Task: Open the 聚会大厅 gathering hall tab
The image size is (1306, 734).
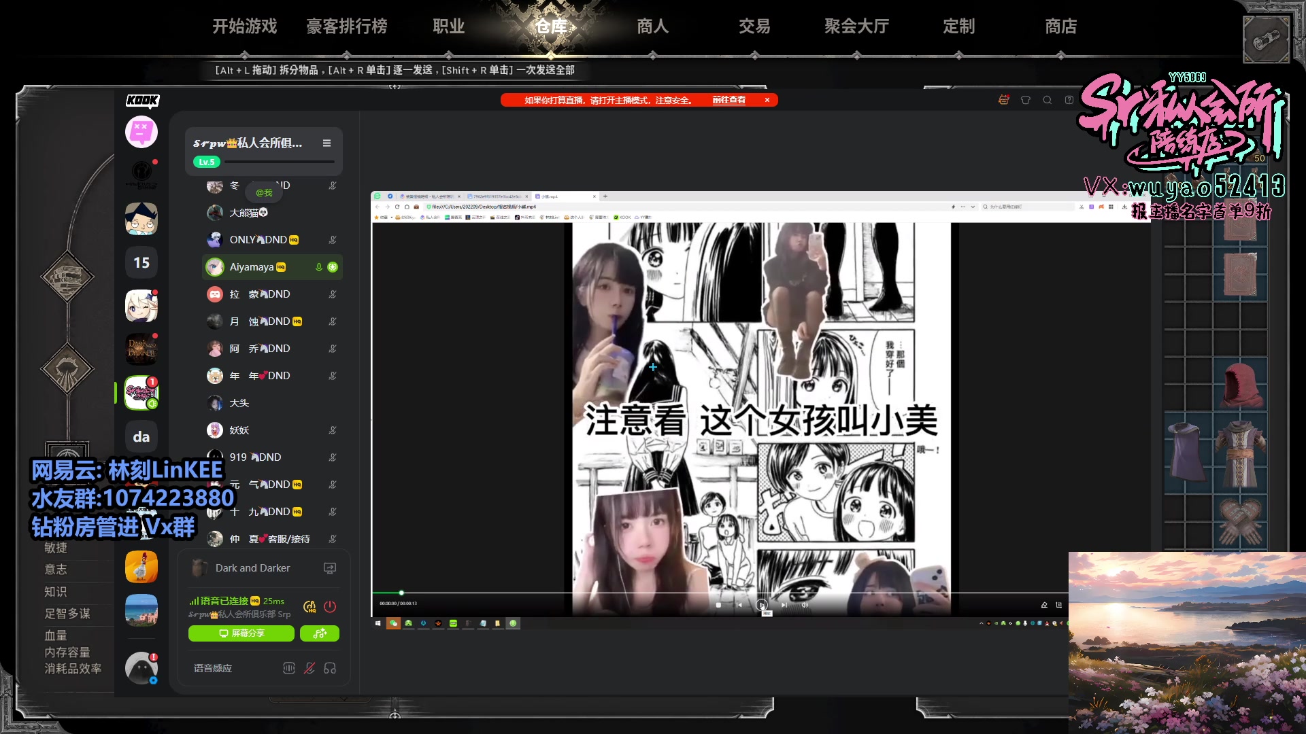Action: tap(857, 27)
